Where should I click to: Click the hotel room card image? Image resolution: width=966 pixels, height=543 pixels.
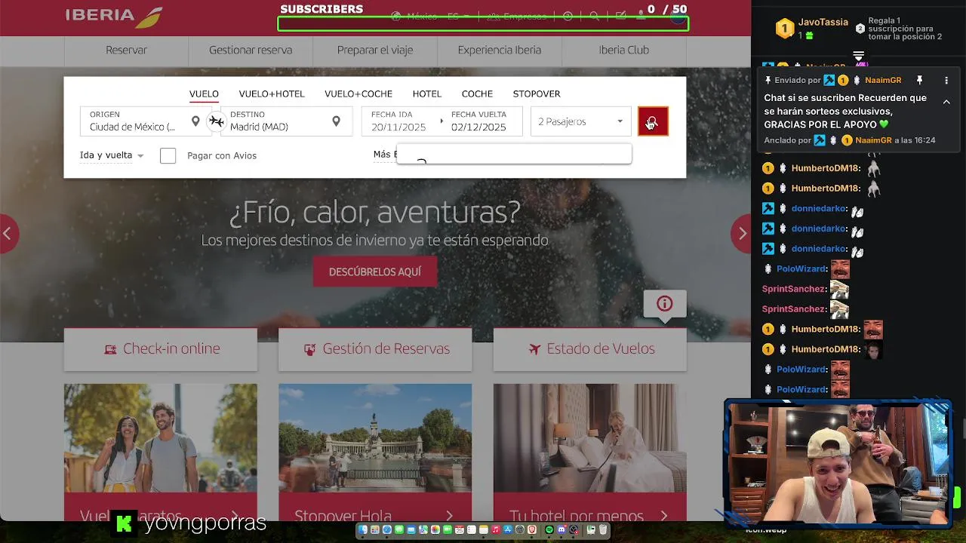590,438
